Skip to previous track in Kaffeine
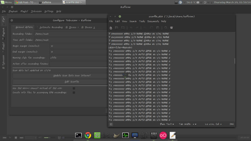 [x=4, y=138]
